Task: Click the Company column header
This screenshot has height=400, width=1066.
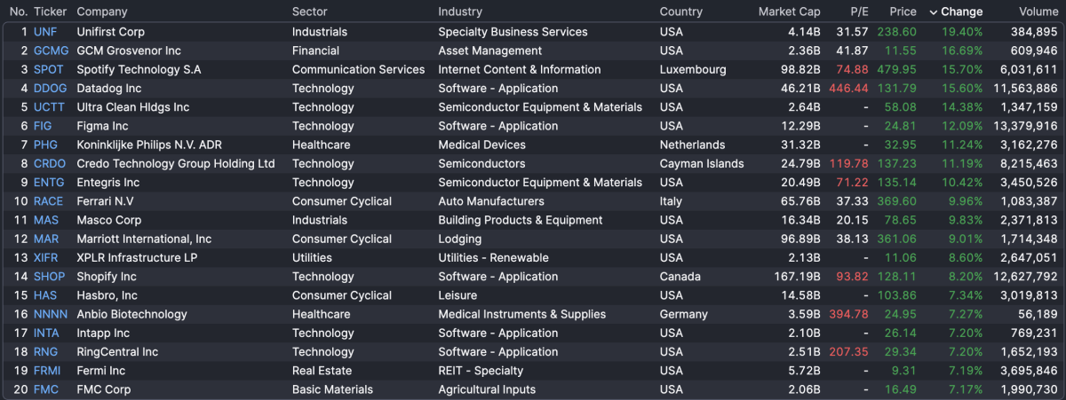Action: (x=102, y=12)
